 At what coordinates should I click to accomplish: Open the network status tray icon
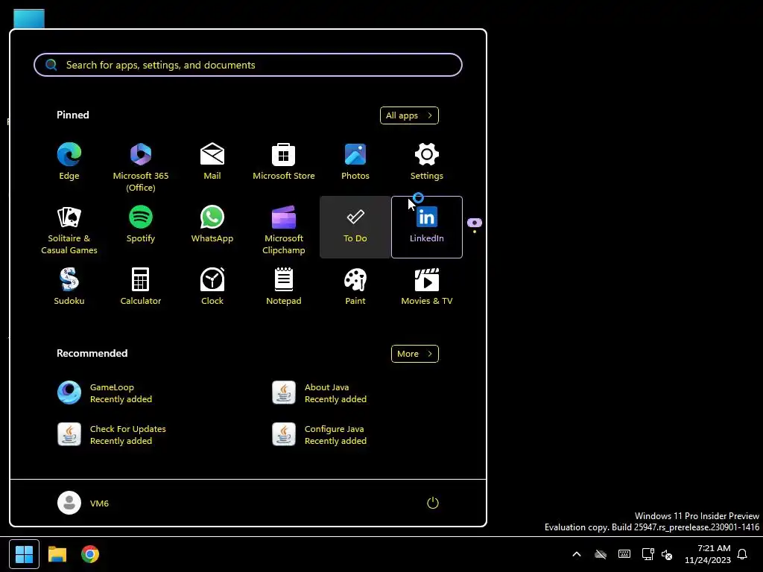pyautogui.click(x=648, y=554)
